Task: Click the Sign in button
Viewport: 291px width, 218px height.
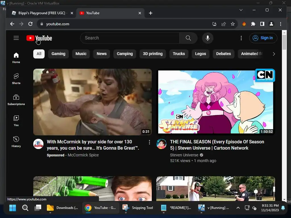Action: [263, 38]
